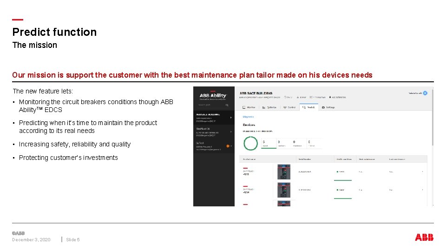The image size is (446, 251).
Task: Click Good health status of device ending 04
Action: coord(341,190)
